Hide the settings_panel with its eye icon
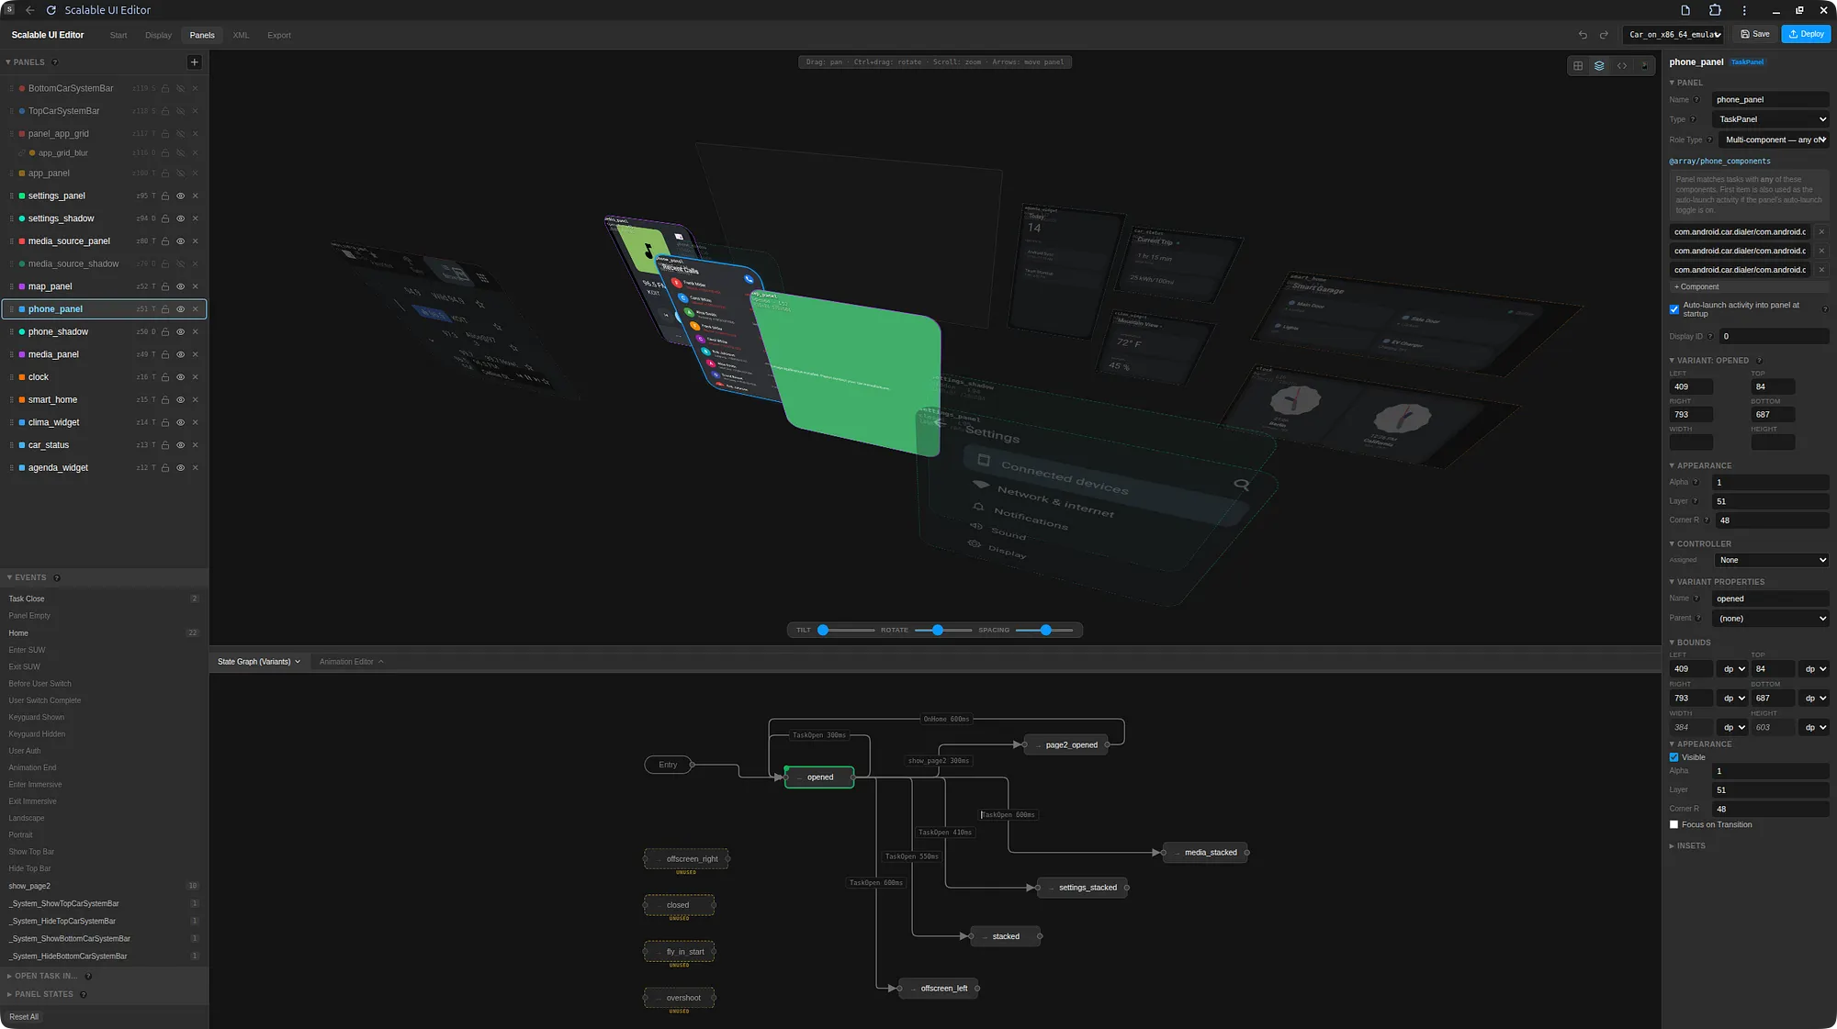 tap(181, 196)
